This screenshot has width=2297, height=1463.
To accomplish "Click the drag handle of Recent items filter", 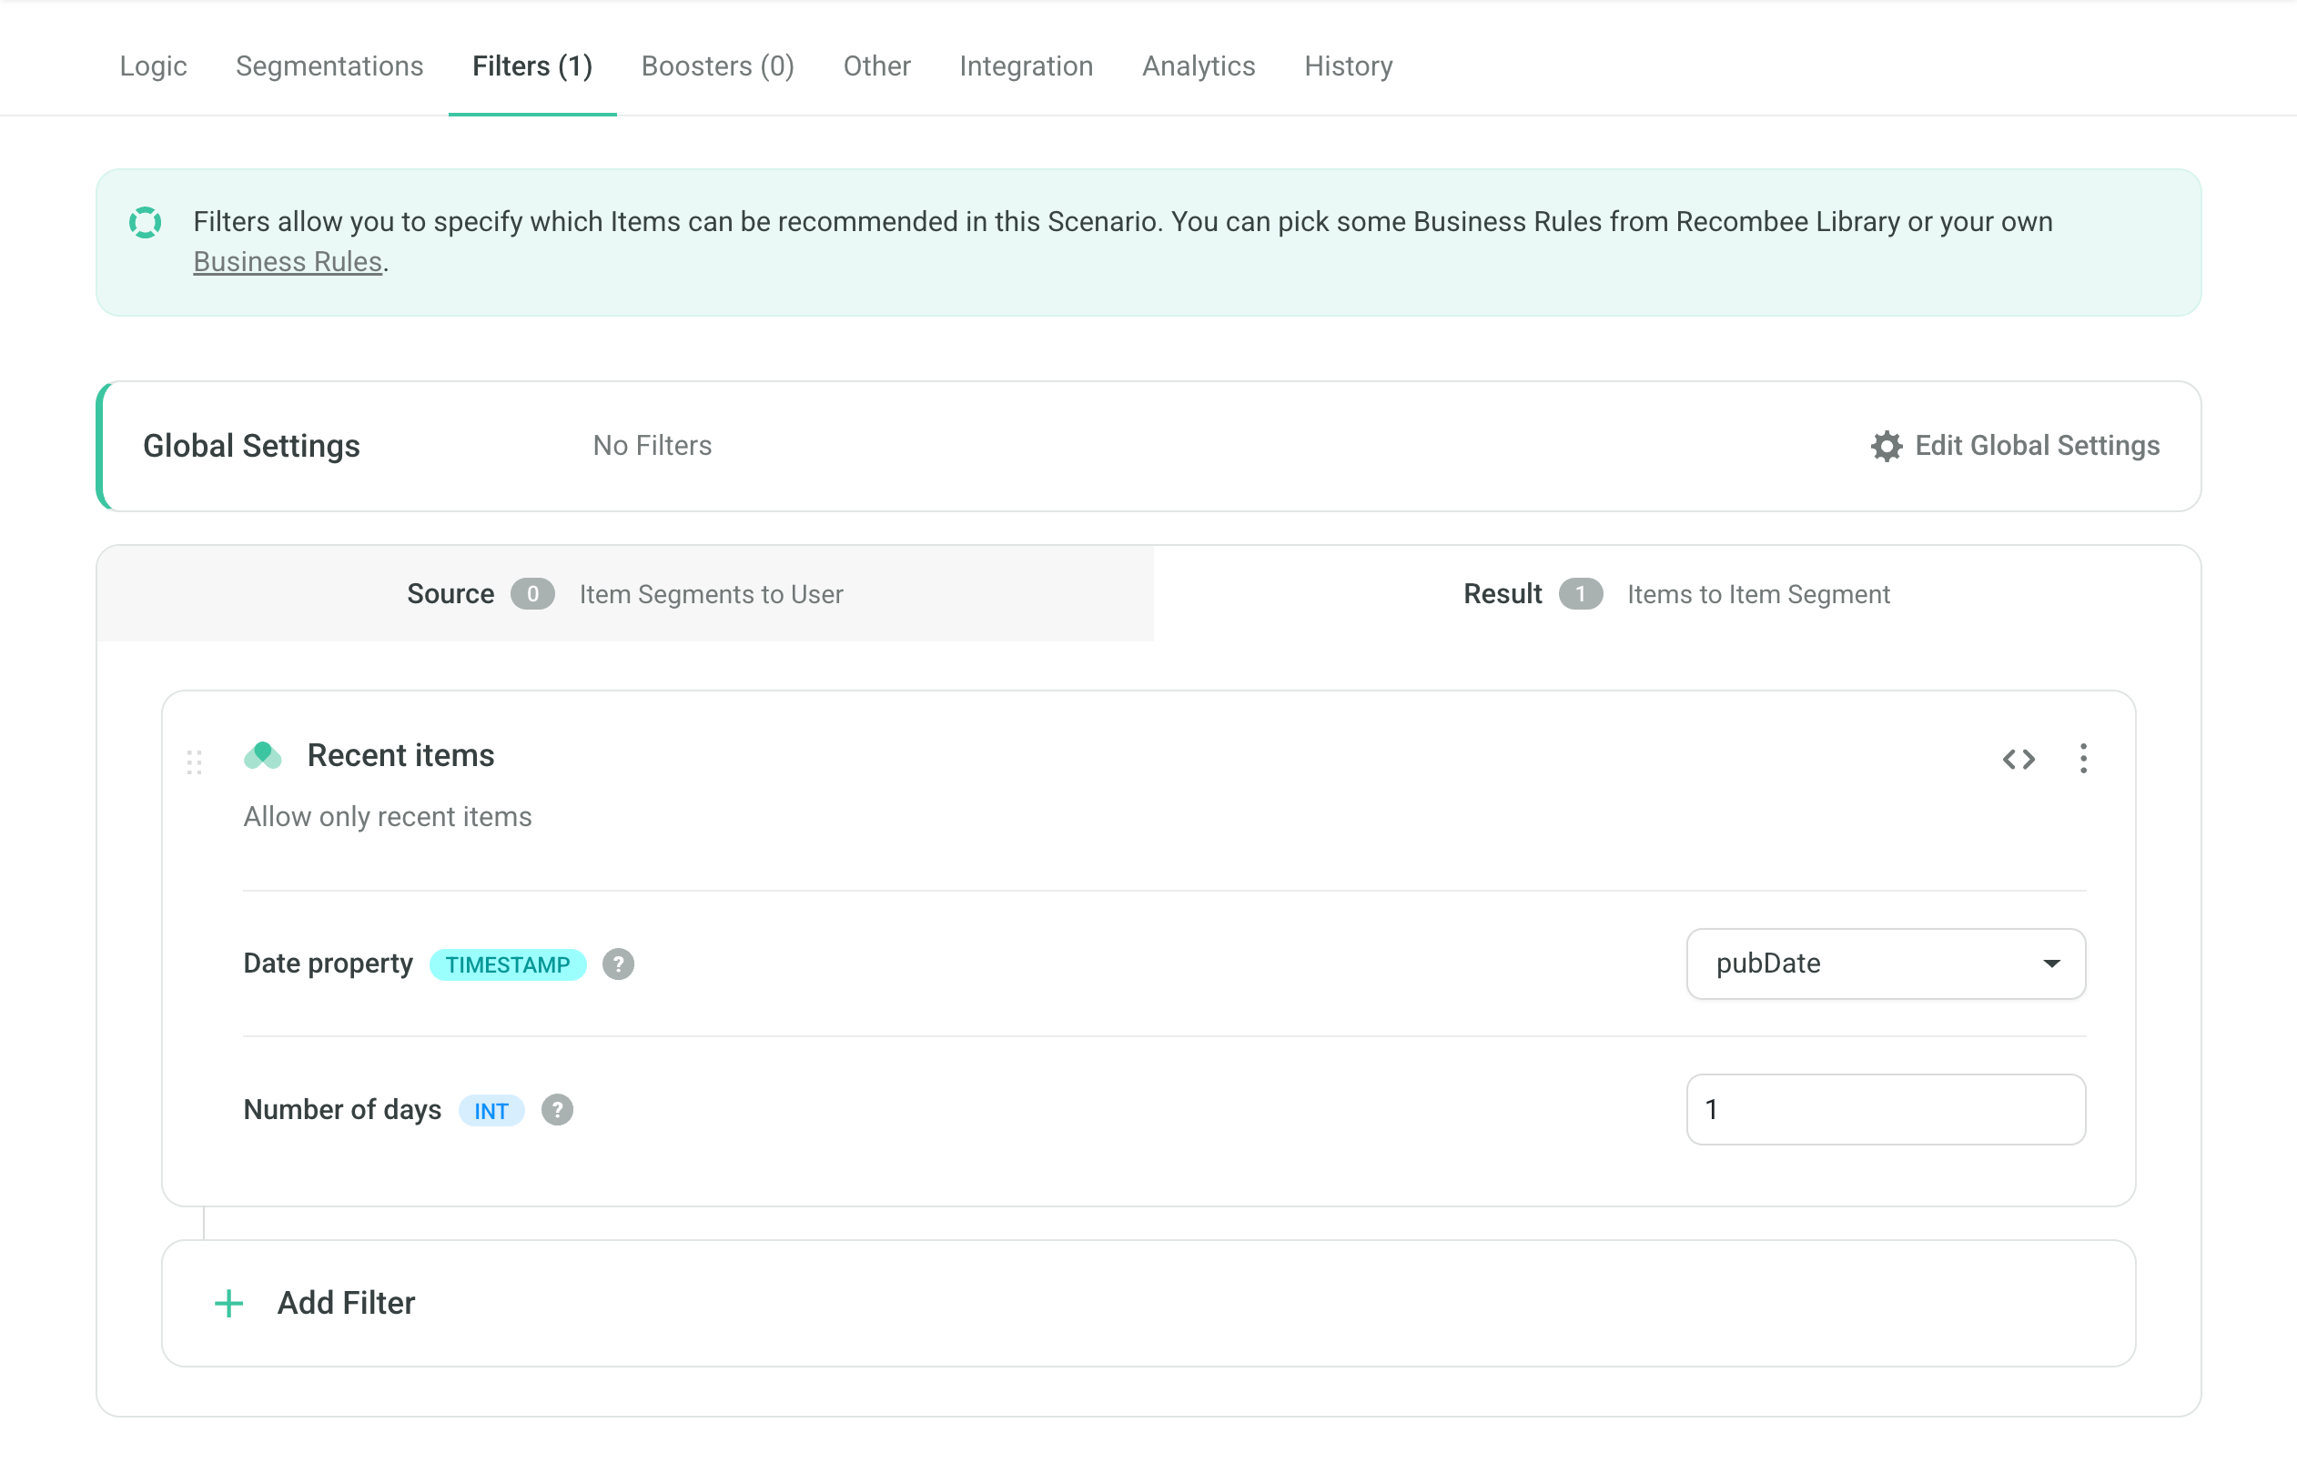I will coord(195,762).
